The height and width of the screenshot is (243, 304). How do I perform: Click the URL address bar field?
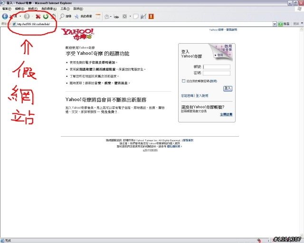[x=142, y=24]
